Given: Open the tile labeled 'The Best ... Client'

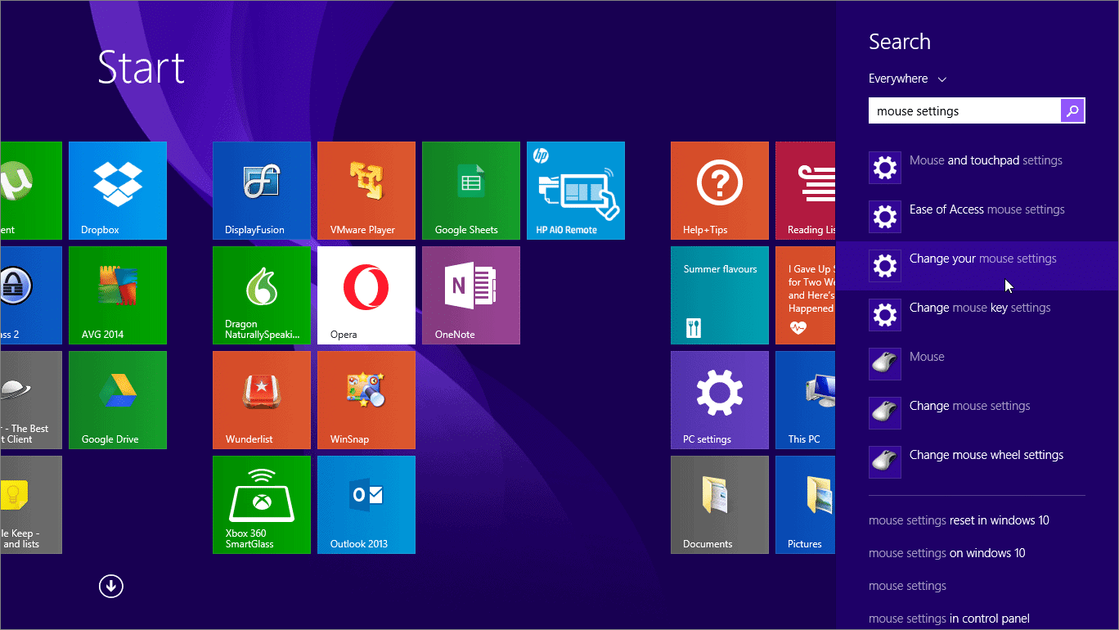Looking at the screenshot, I should point(31,400).
